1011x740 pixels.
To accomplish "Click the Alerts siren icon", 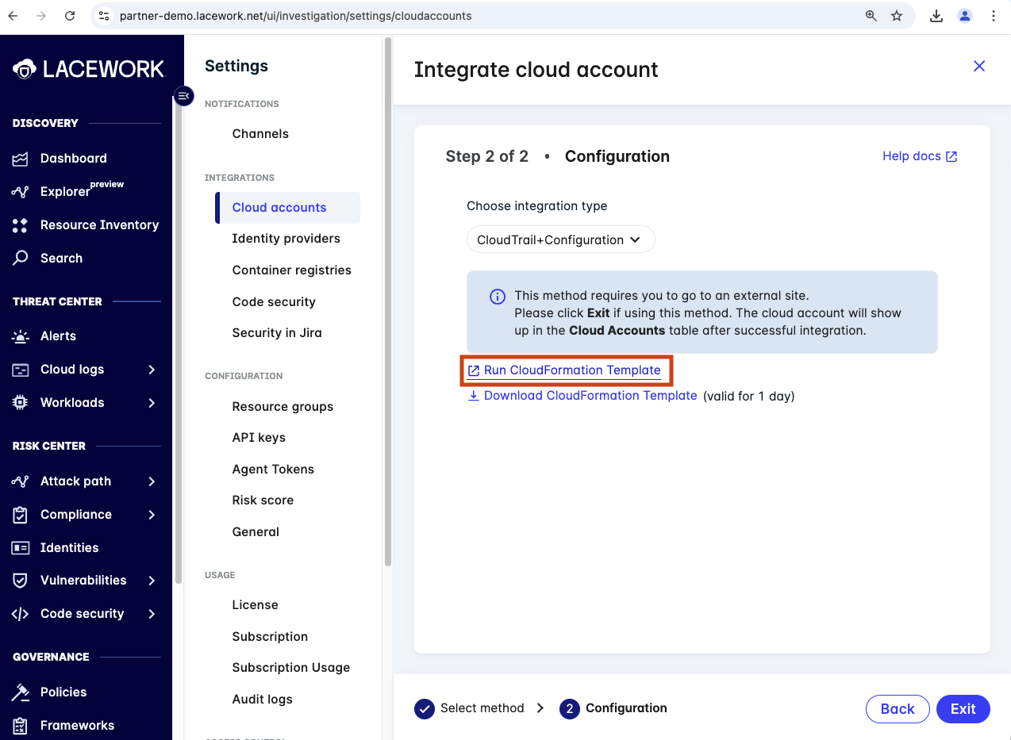I will [21, 336].
